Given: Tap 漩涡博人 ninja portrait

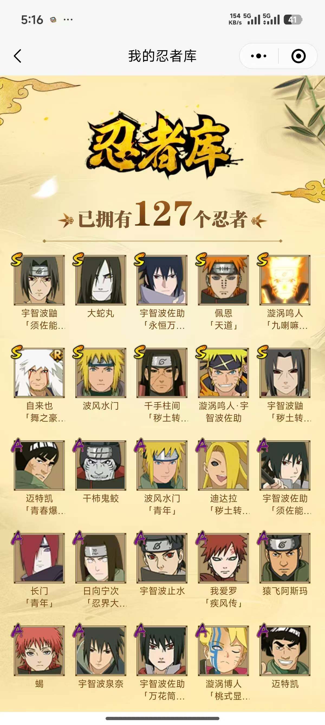Looking at the screenshot, I should 223,650.
